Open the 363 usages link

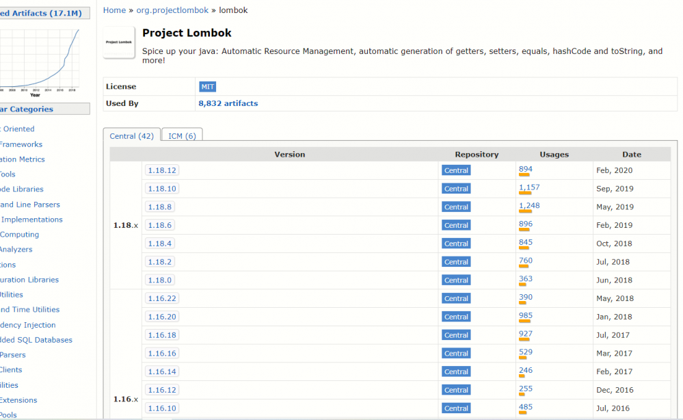point(525,279)
